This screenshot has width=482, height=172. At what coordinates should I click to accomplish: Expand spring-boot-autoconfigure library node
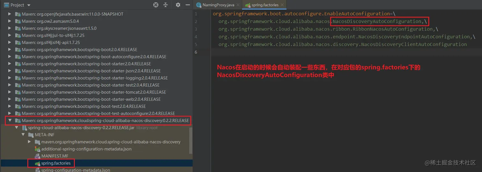pos(10,56)
